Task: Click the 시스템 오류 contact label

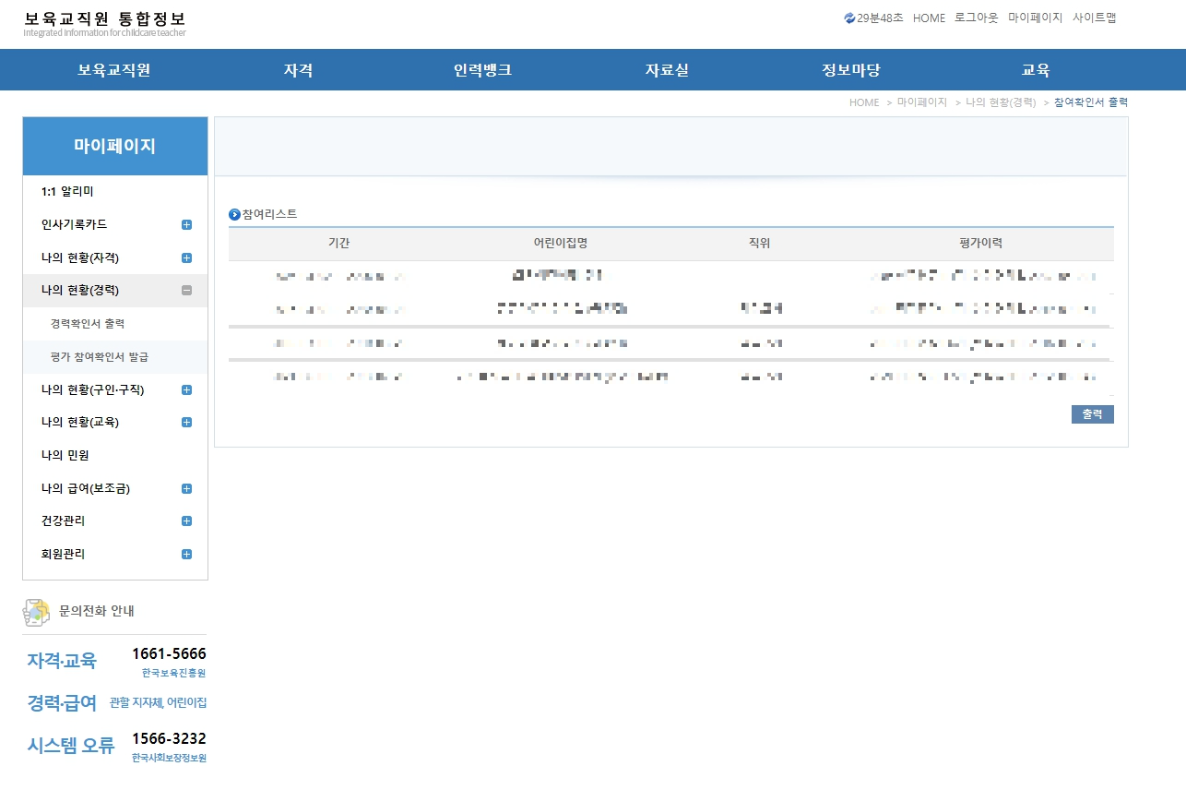Action: click(71, 746)
